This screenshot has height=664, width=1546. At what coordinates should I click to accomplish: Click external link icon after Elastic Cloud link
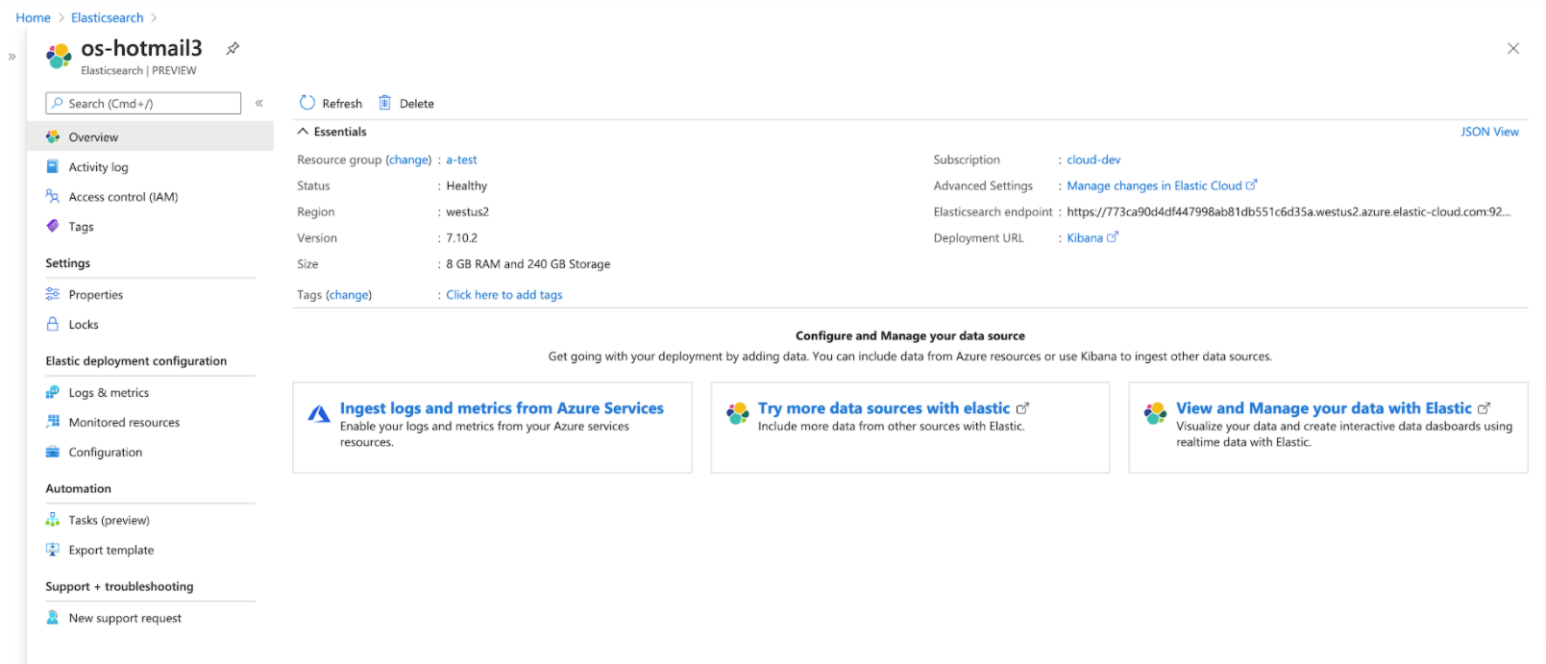click(1251, 185)
